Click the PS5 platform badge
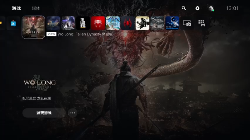 pos(51,34)
